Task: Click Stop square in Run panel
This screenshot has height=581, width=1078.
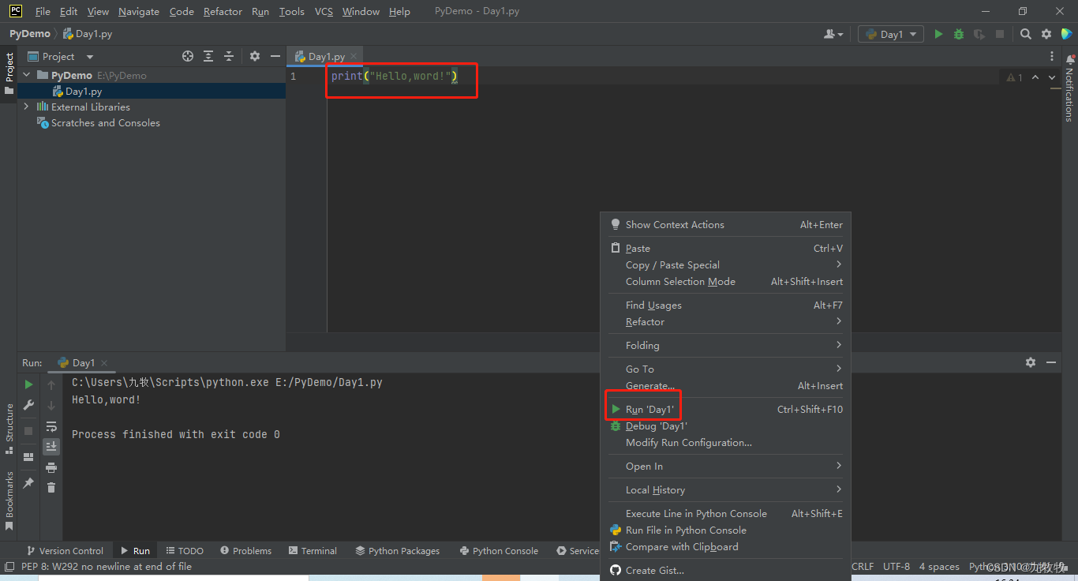Action: click(x=28, y=431)
